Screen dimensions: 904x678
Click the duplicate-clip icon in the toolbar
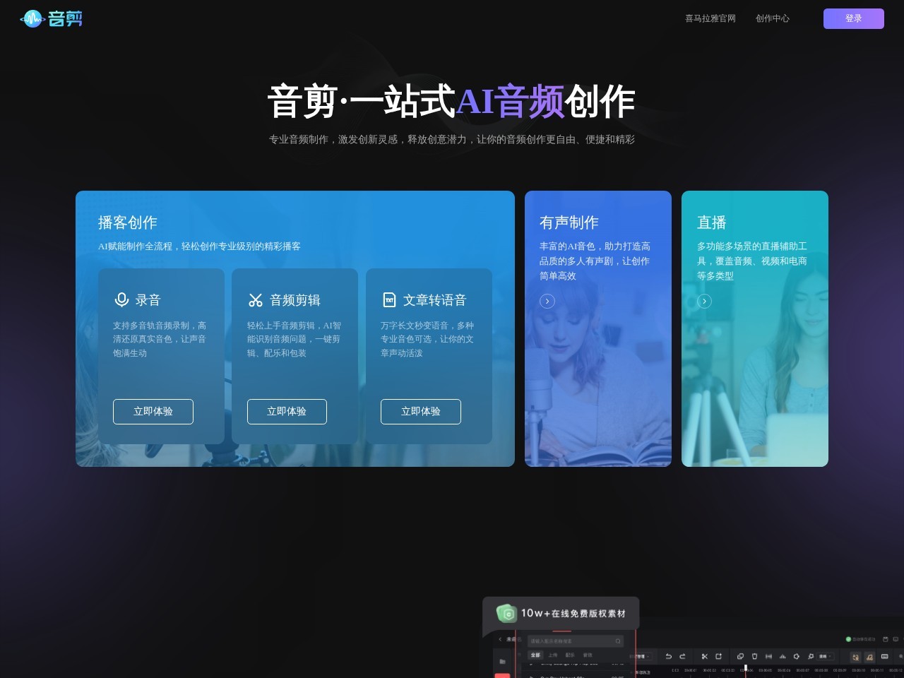(x=740, y=656)
